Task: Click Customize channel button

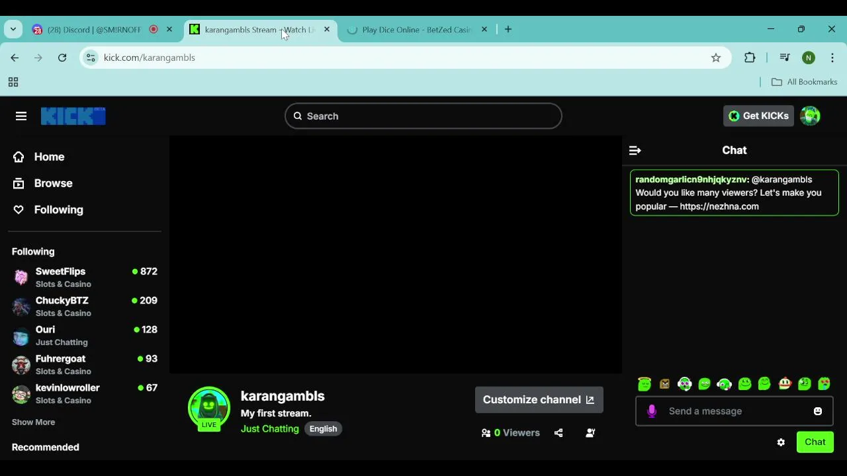Action: click(x=539, y=400)
